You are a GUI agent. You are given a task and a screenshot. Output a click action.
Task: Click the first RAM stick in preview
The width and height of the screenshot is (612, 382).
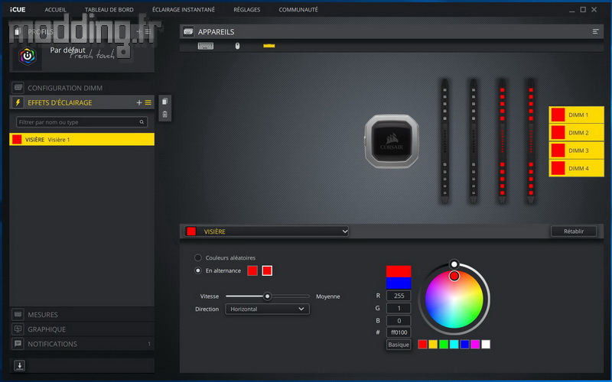[444, 141]
